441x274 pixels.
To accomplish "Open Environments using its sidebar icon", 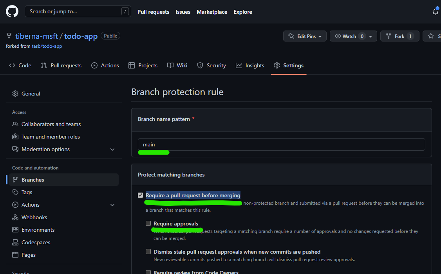I will (16, 230).
